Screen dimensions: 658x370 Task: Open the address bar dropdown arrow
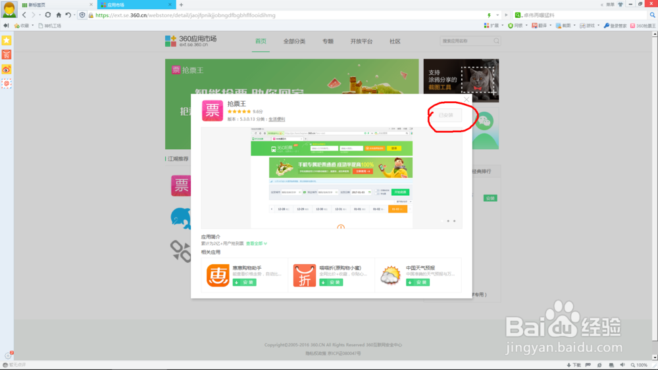click(x=497, y=15)
